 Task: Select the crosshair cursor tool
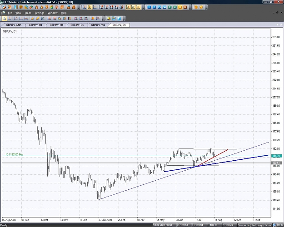10,19
